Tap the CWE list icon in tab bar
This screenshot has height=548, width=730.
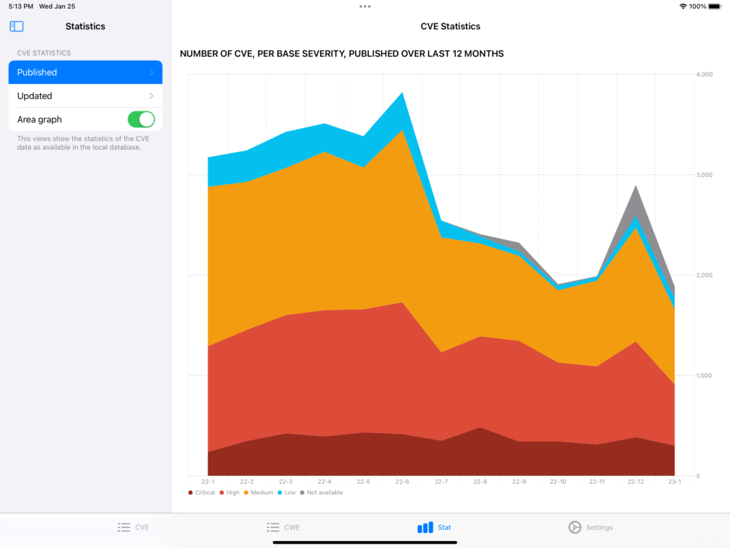[x=273, y=527]
